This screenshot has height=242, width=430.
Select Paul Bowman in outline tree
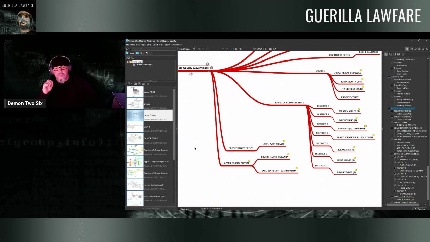pos(402,82)
